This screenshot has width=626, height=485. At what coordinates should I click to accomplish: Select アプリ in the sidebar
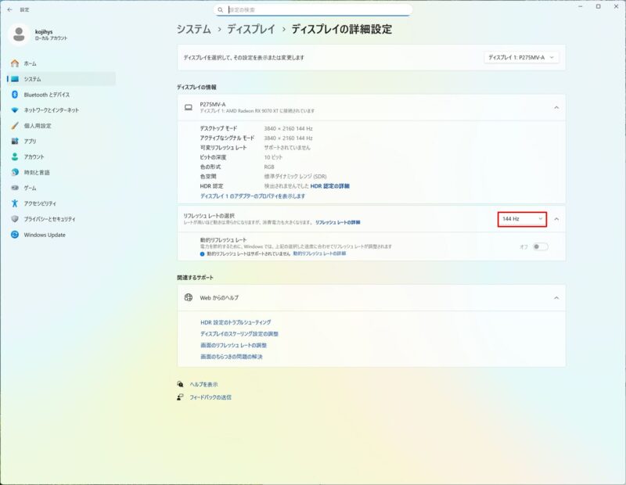pyautogui.click(x=62, y=142)
